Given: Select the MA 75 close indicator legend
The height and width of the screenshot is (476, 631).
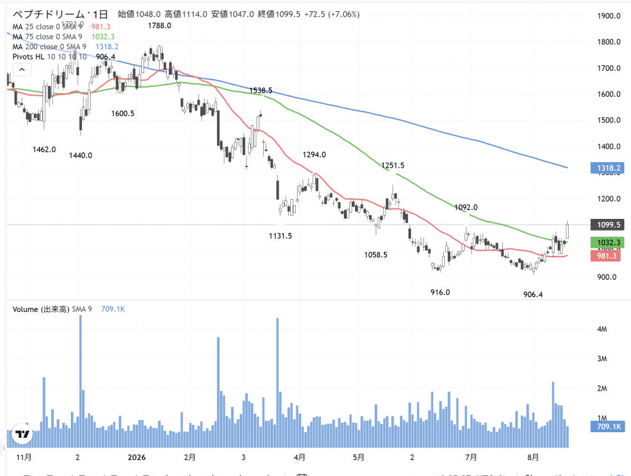Looking at the screenshot, I should pyautogui.click(x=47, y=36).
